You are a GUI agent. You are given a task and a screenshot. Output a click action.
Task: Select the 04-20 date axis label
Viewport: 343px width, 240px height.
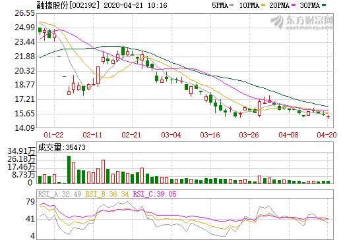tap(327, 135)
